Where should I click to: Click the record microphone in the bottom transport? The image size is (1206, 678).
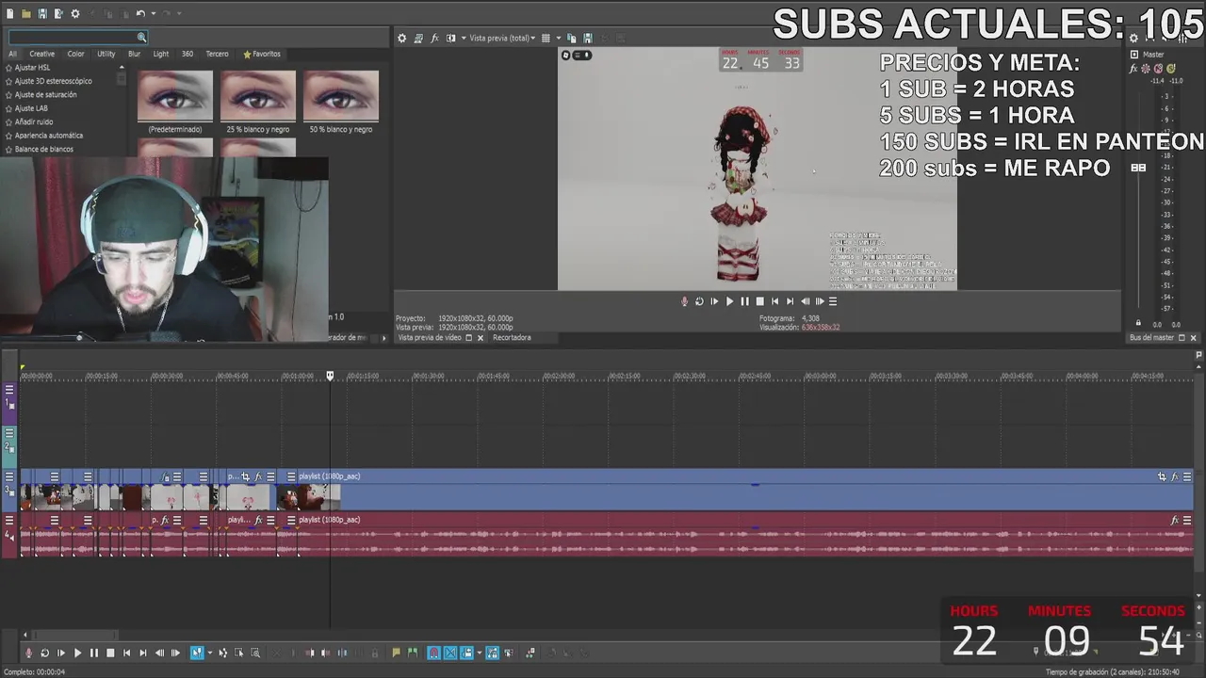pos(28,653)
